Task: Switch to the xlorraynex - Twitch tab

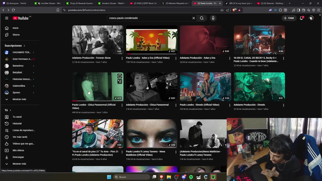Action: (16, 3)
